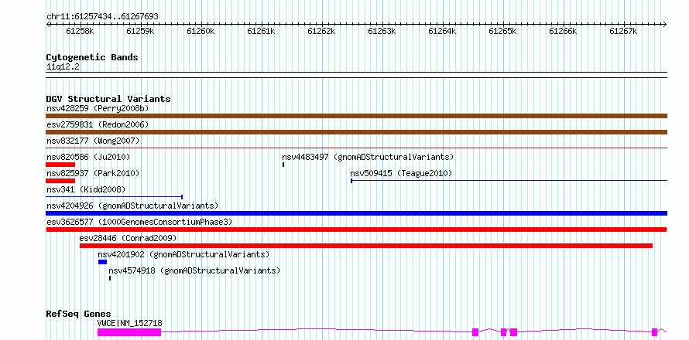
Task: Open esv3626577 1000Genomes red variant bar
Action: pos(356,229)
